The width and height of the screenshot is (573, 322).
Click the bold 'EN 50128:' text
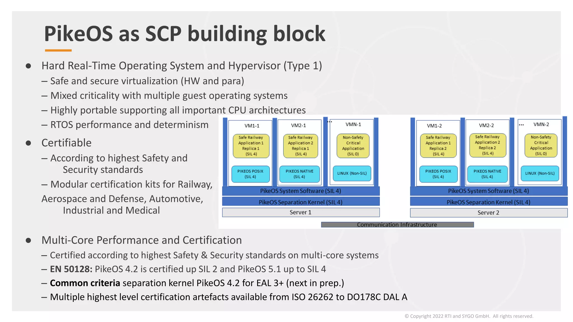71,269
